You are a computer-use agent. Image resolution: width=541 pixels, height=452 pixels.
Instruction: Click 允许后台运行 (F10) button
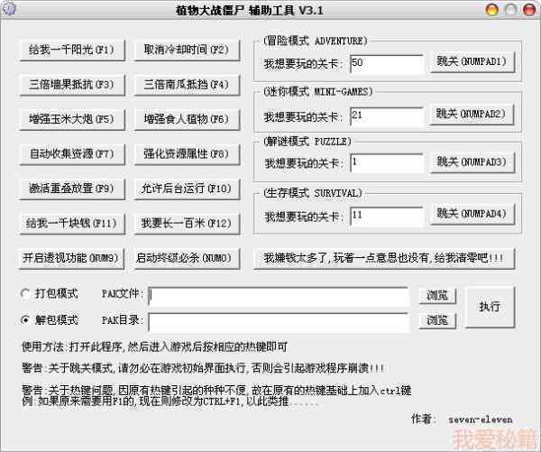point(187,189)
